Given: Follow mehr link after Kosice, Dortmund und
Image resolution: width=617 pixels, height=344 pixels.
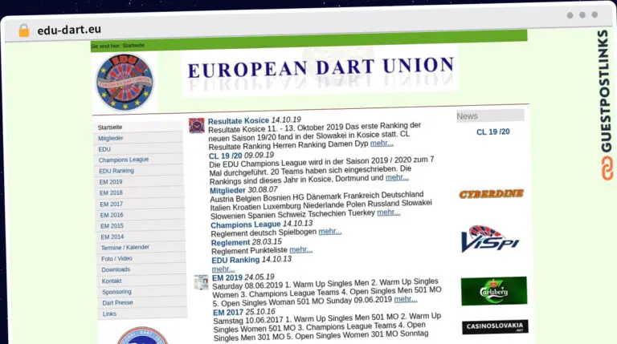Looking at the screenshot, I should pos(397,177).
